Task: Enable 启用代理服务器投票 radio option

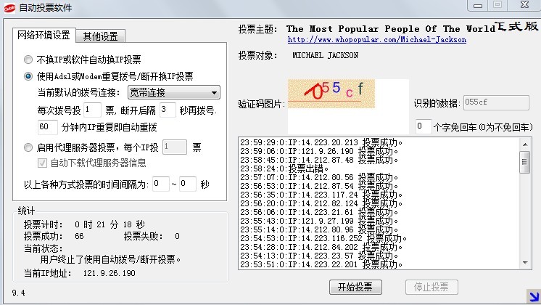Action: coord(28,147)
